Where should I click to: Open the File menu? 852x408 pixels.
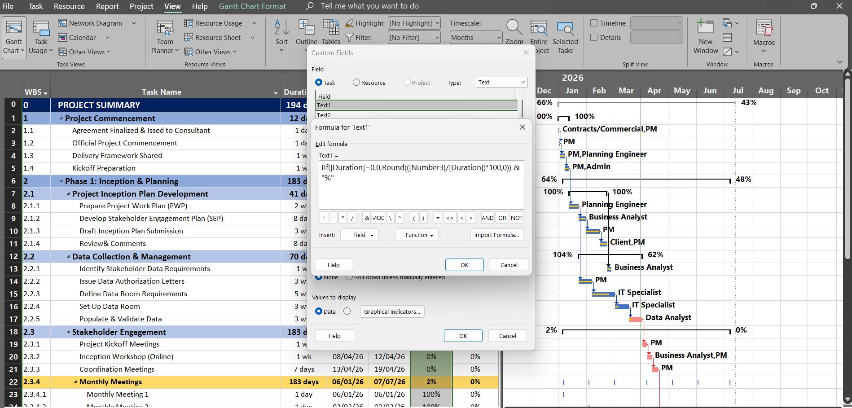pos(8,6)
